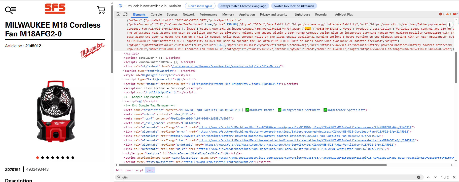
Task: Open the shopping cart
Action: [x=101, y=10]
